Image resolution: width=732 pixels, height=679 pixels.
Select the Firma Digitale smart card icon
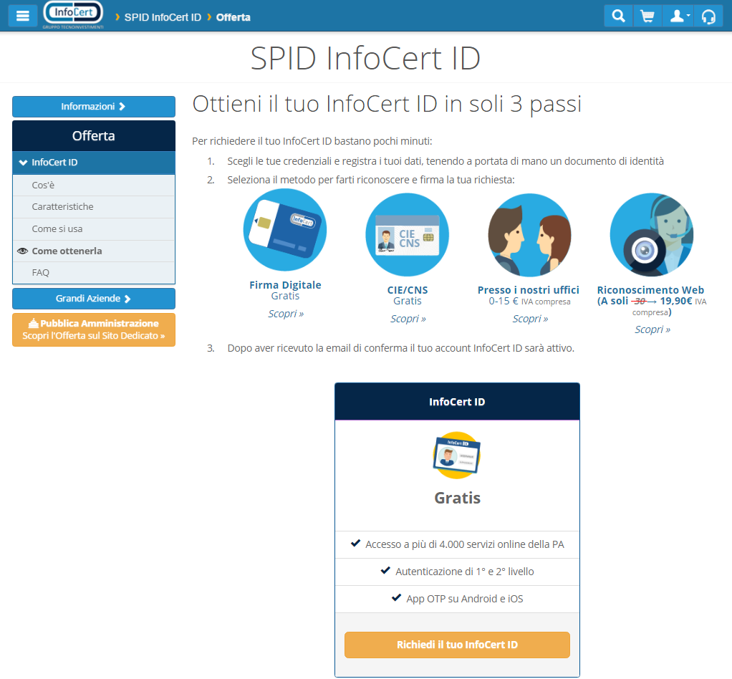tap(284, 229)
